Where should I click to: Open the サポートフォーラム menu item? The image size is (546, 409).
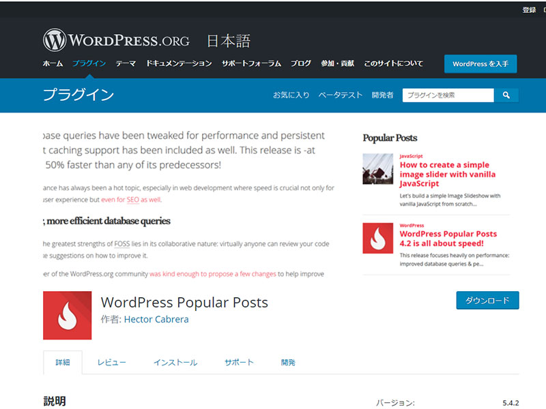(x=251, y=63)
